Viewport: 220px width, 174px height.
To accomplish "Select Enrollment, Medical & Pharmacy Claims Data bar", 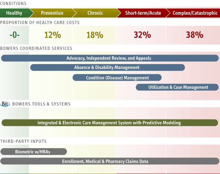I will point(109,161).
